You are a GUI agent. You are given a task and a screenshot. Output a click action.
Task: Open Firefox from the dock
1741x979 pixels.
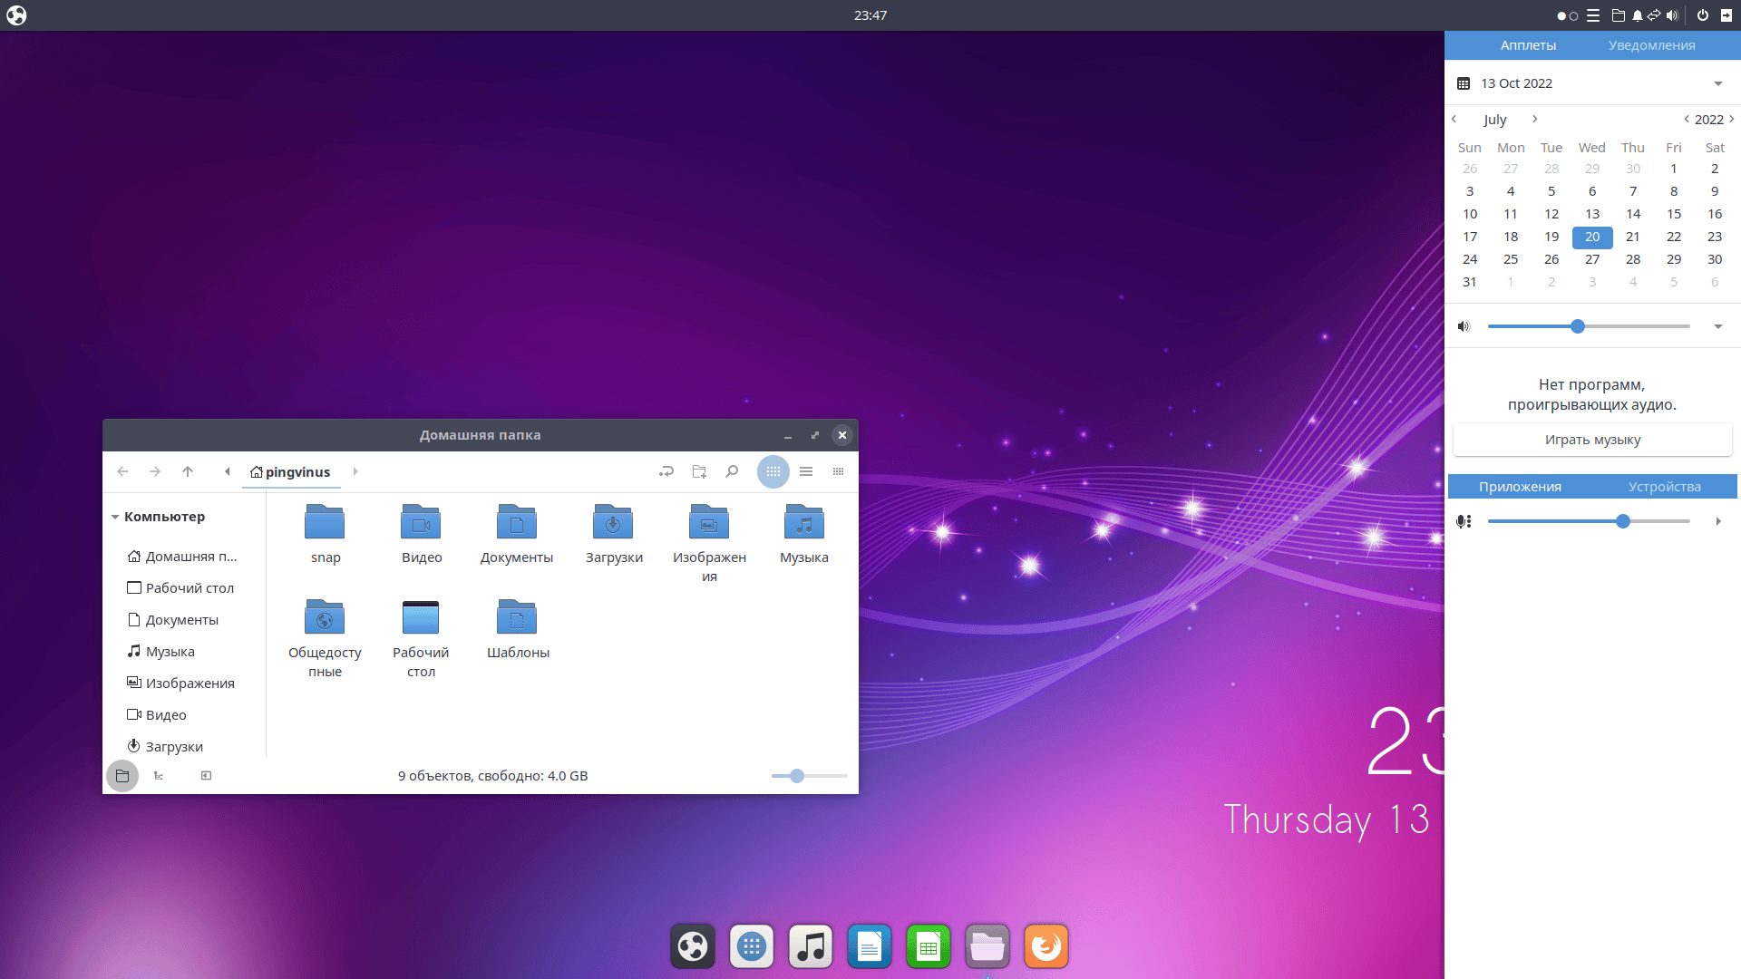pyautogui.click(x=1046, y=947)
